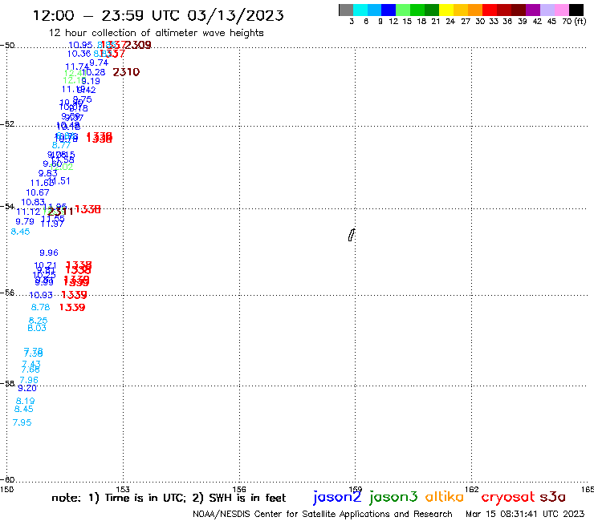Image resolution: width=594 pixels, height=521 pixels.
Task: Click the wave height value 7.96
Action: pos(29,380)
